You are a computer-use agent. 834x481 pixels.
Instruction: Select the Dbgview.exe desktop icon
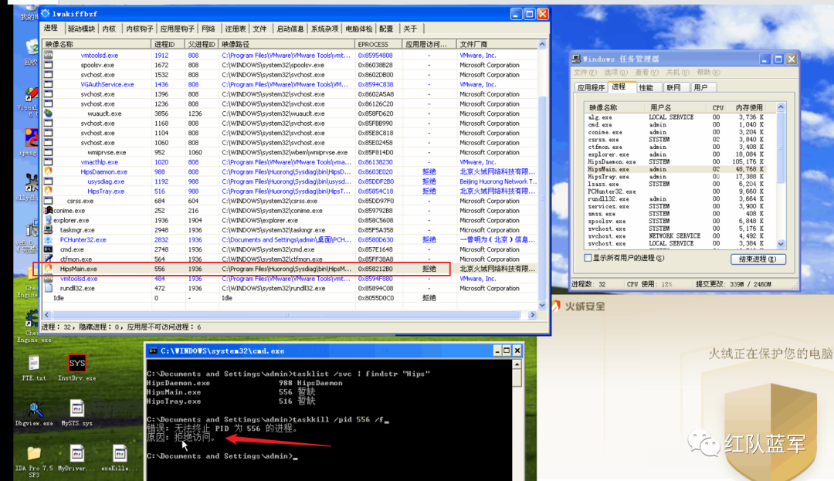tap(34, 414)
